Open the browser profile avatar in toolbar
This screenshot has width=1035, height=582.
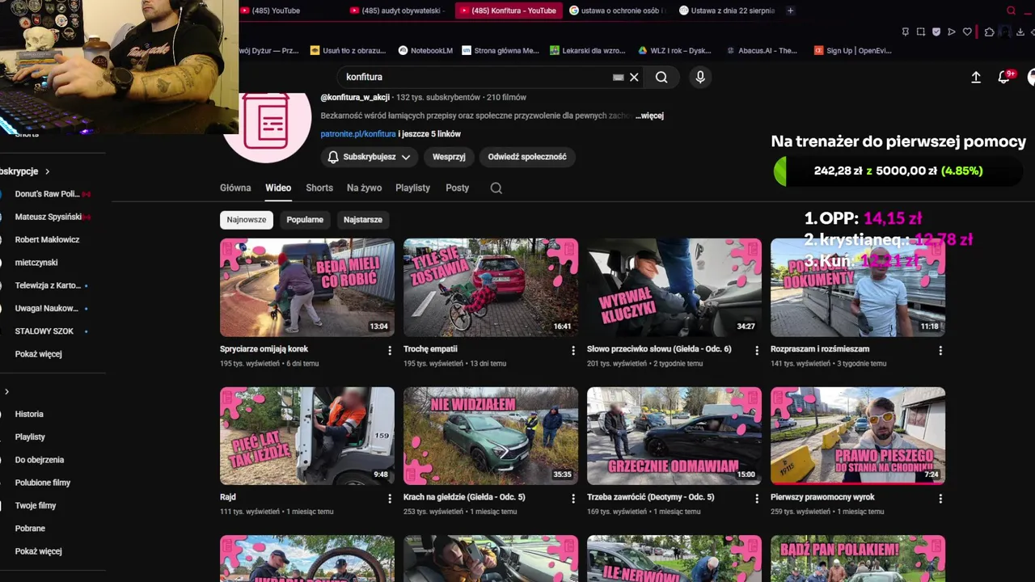point(1004,32)
